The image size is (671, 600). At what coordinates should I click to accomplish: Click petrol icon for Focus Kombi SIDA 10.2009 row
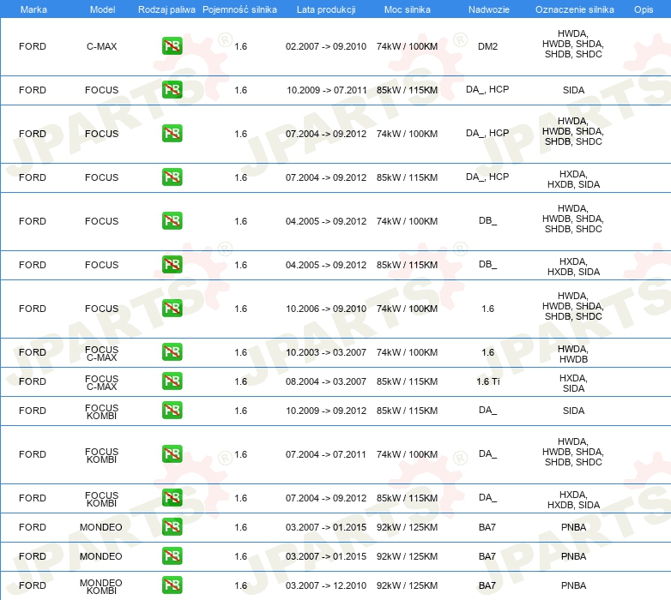[172, 411]
